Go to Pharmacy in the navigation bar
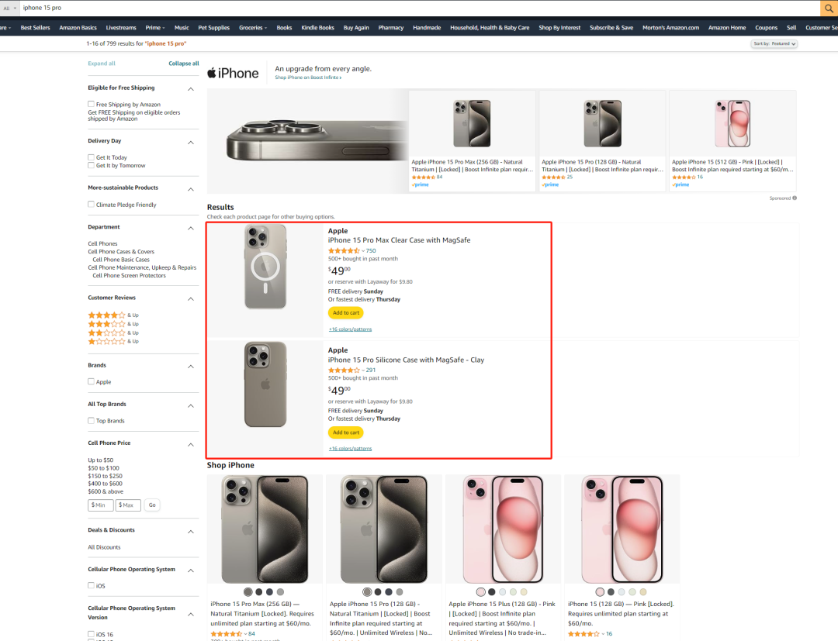 [391, 28]
